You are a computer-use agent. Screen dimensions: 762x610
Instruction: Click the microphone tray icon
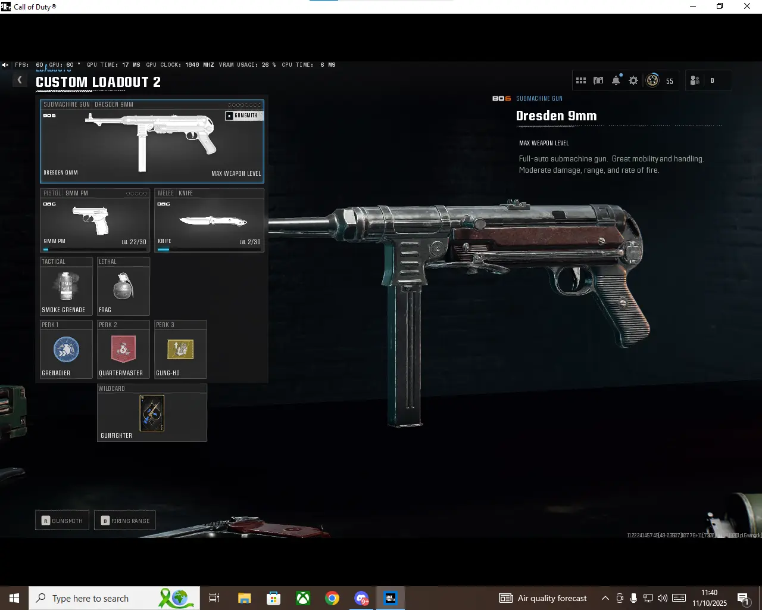tap(634, 598)
